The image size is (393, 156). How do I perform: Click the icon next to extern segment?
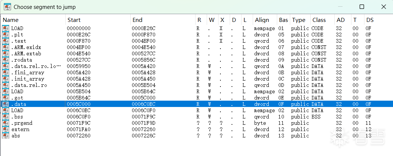point(5,129)
